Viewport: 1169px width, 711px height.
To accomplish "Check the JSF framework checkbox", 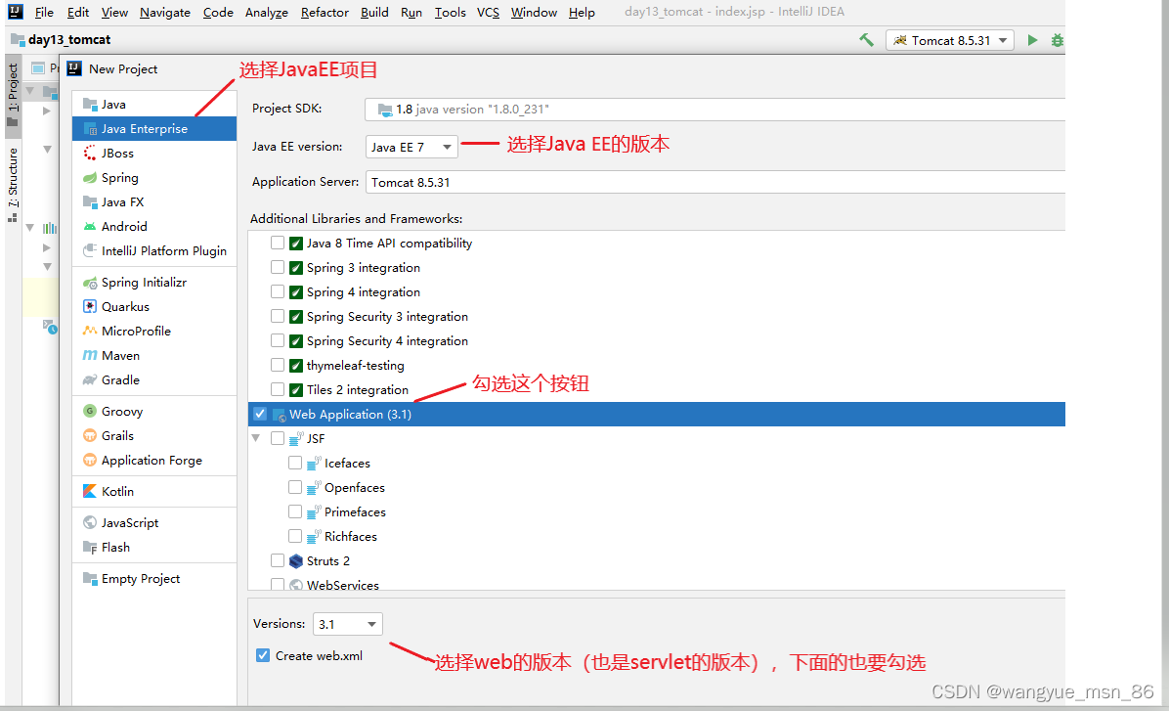I will 278,439.
